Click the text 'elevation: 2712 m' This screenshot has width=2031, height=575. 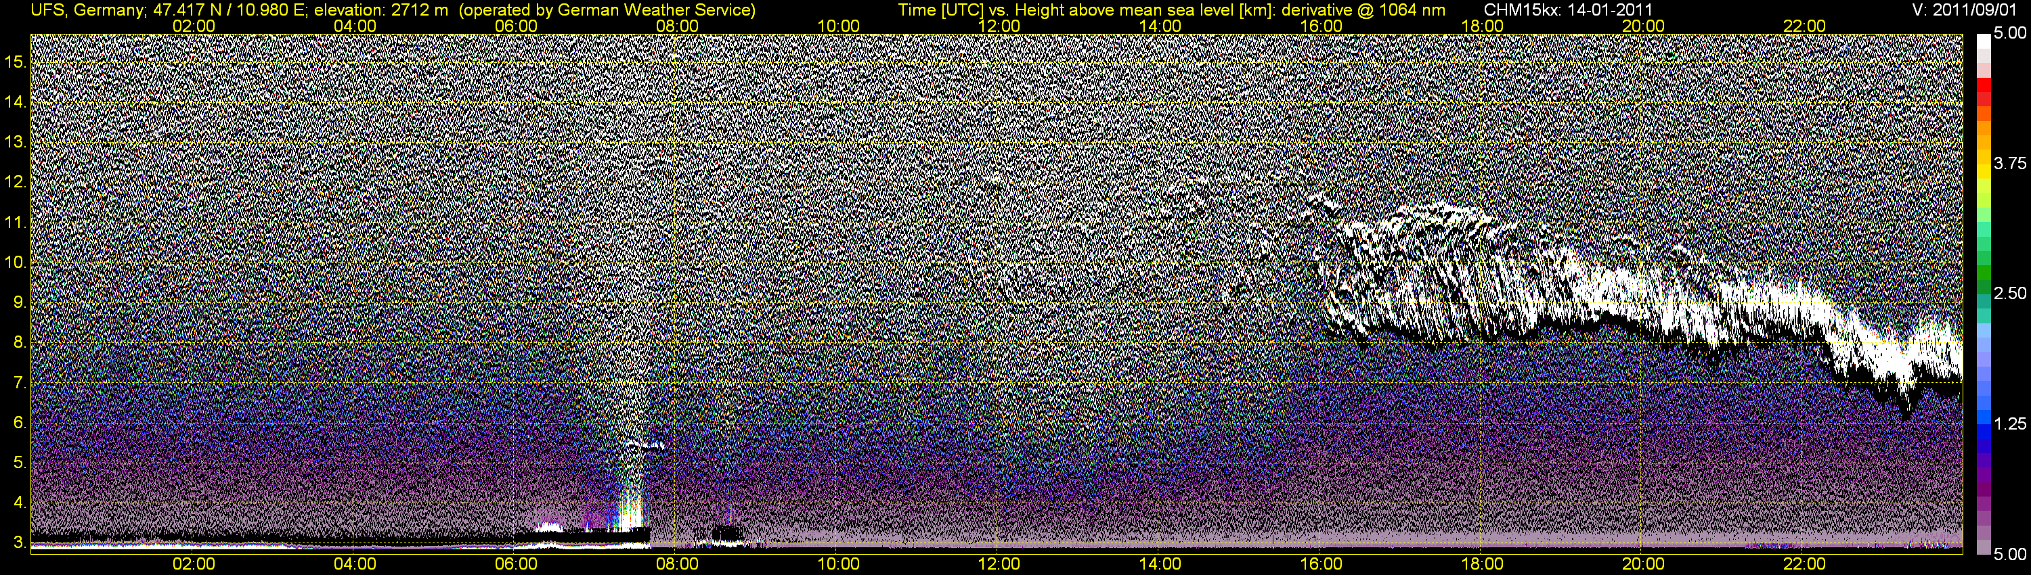[382, 9]
